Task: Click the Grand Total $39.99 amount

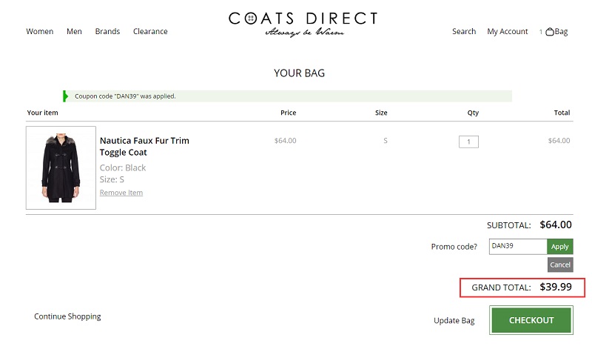Action: 556,287
